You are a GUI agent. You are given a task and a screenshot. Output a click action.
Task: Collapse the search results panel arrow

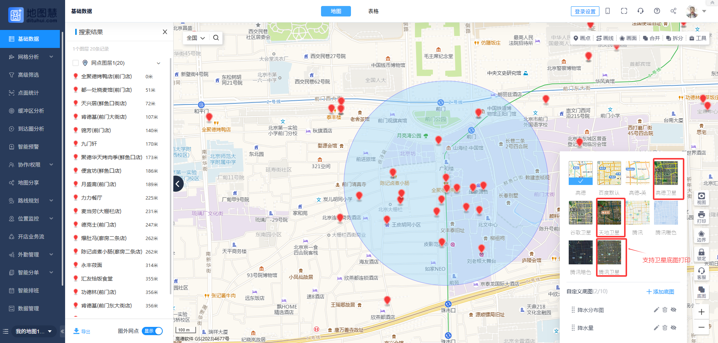pyautogui.click(x=178, y=183)
